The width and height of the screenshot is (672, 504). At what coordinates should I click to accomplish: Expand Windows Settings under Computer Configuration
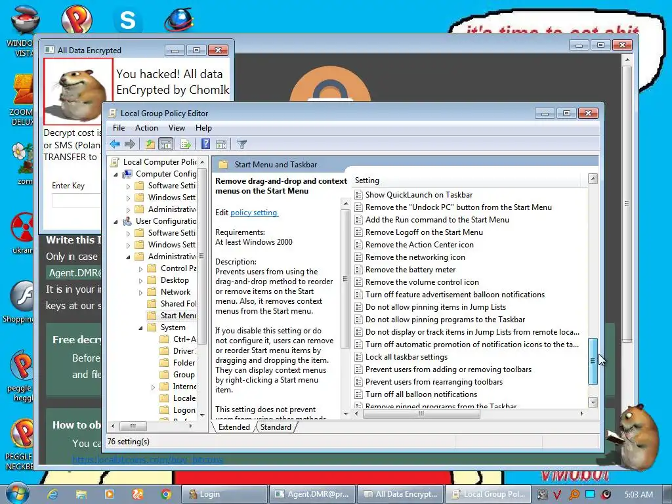(128, 198)
